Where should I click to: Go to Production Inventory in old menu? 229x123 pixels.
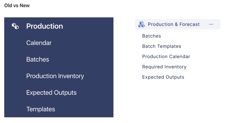(55, 76)
